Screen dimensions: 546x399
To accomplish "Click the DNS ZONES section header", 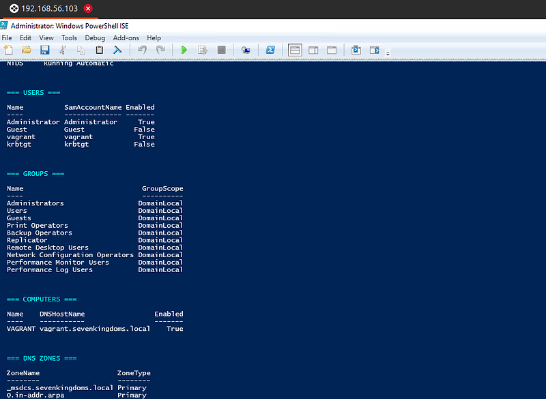I will [x=42, y=358].
